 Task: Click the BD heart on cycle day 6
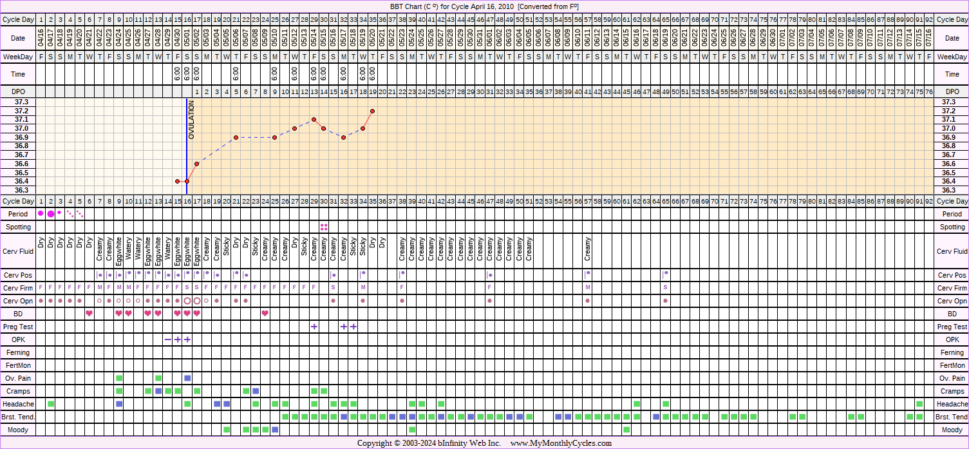tap(89, 314)
